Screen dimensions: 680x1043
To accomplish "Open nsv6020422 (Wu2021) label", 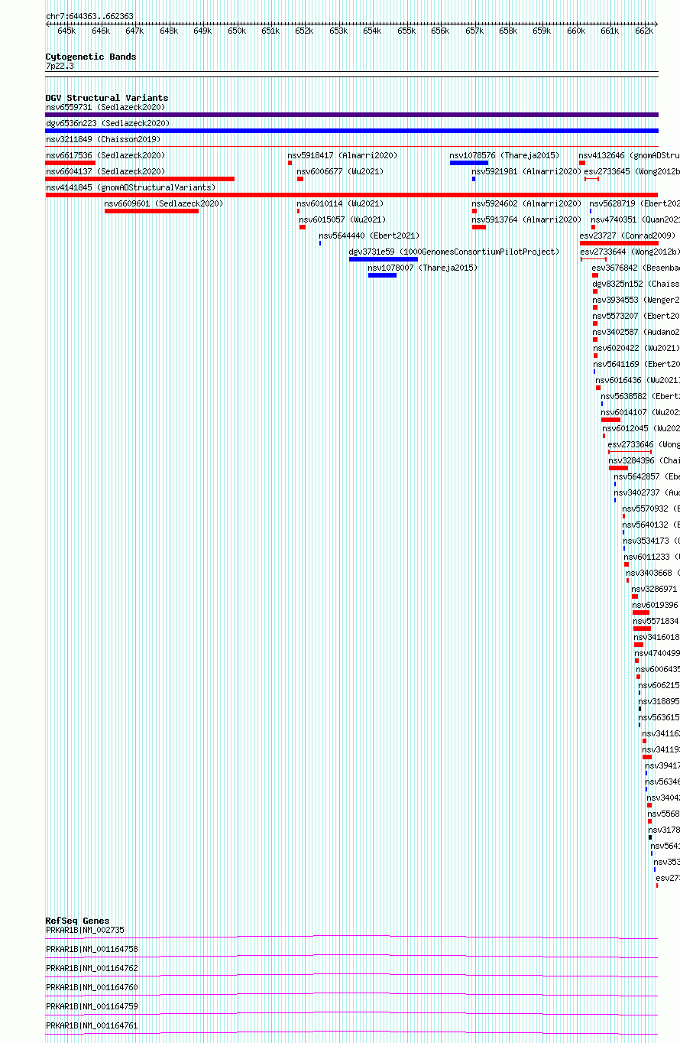I will (x=636, y=348).
